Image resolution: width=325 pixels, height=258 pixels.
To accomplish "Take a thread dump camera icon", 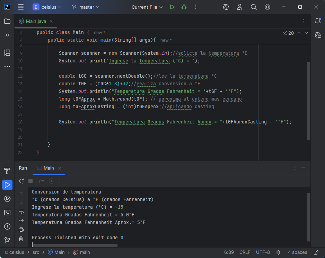I will point(42,181).
